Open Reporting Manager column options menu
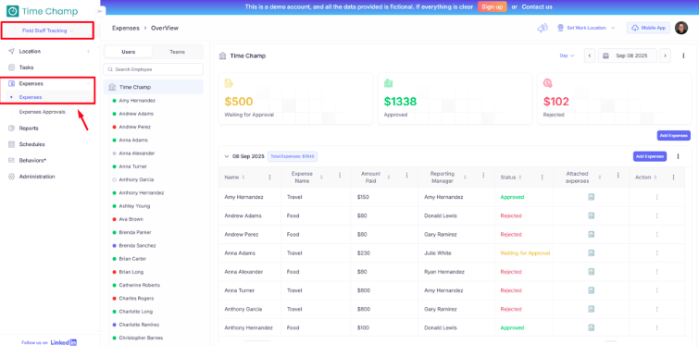The height and width of the screenshot is (356, 699). pos(483,176)
